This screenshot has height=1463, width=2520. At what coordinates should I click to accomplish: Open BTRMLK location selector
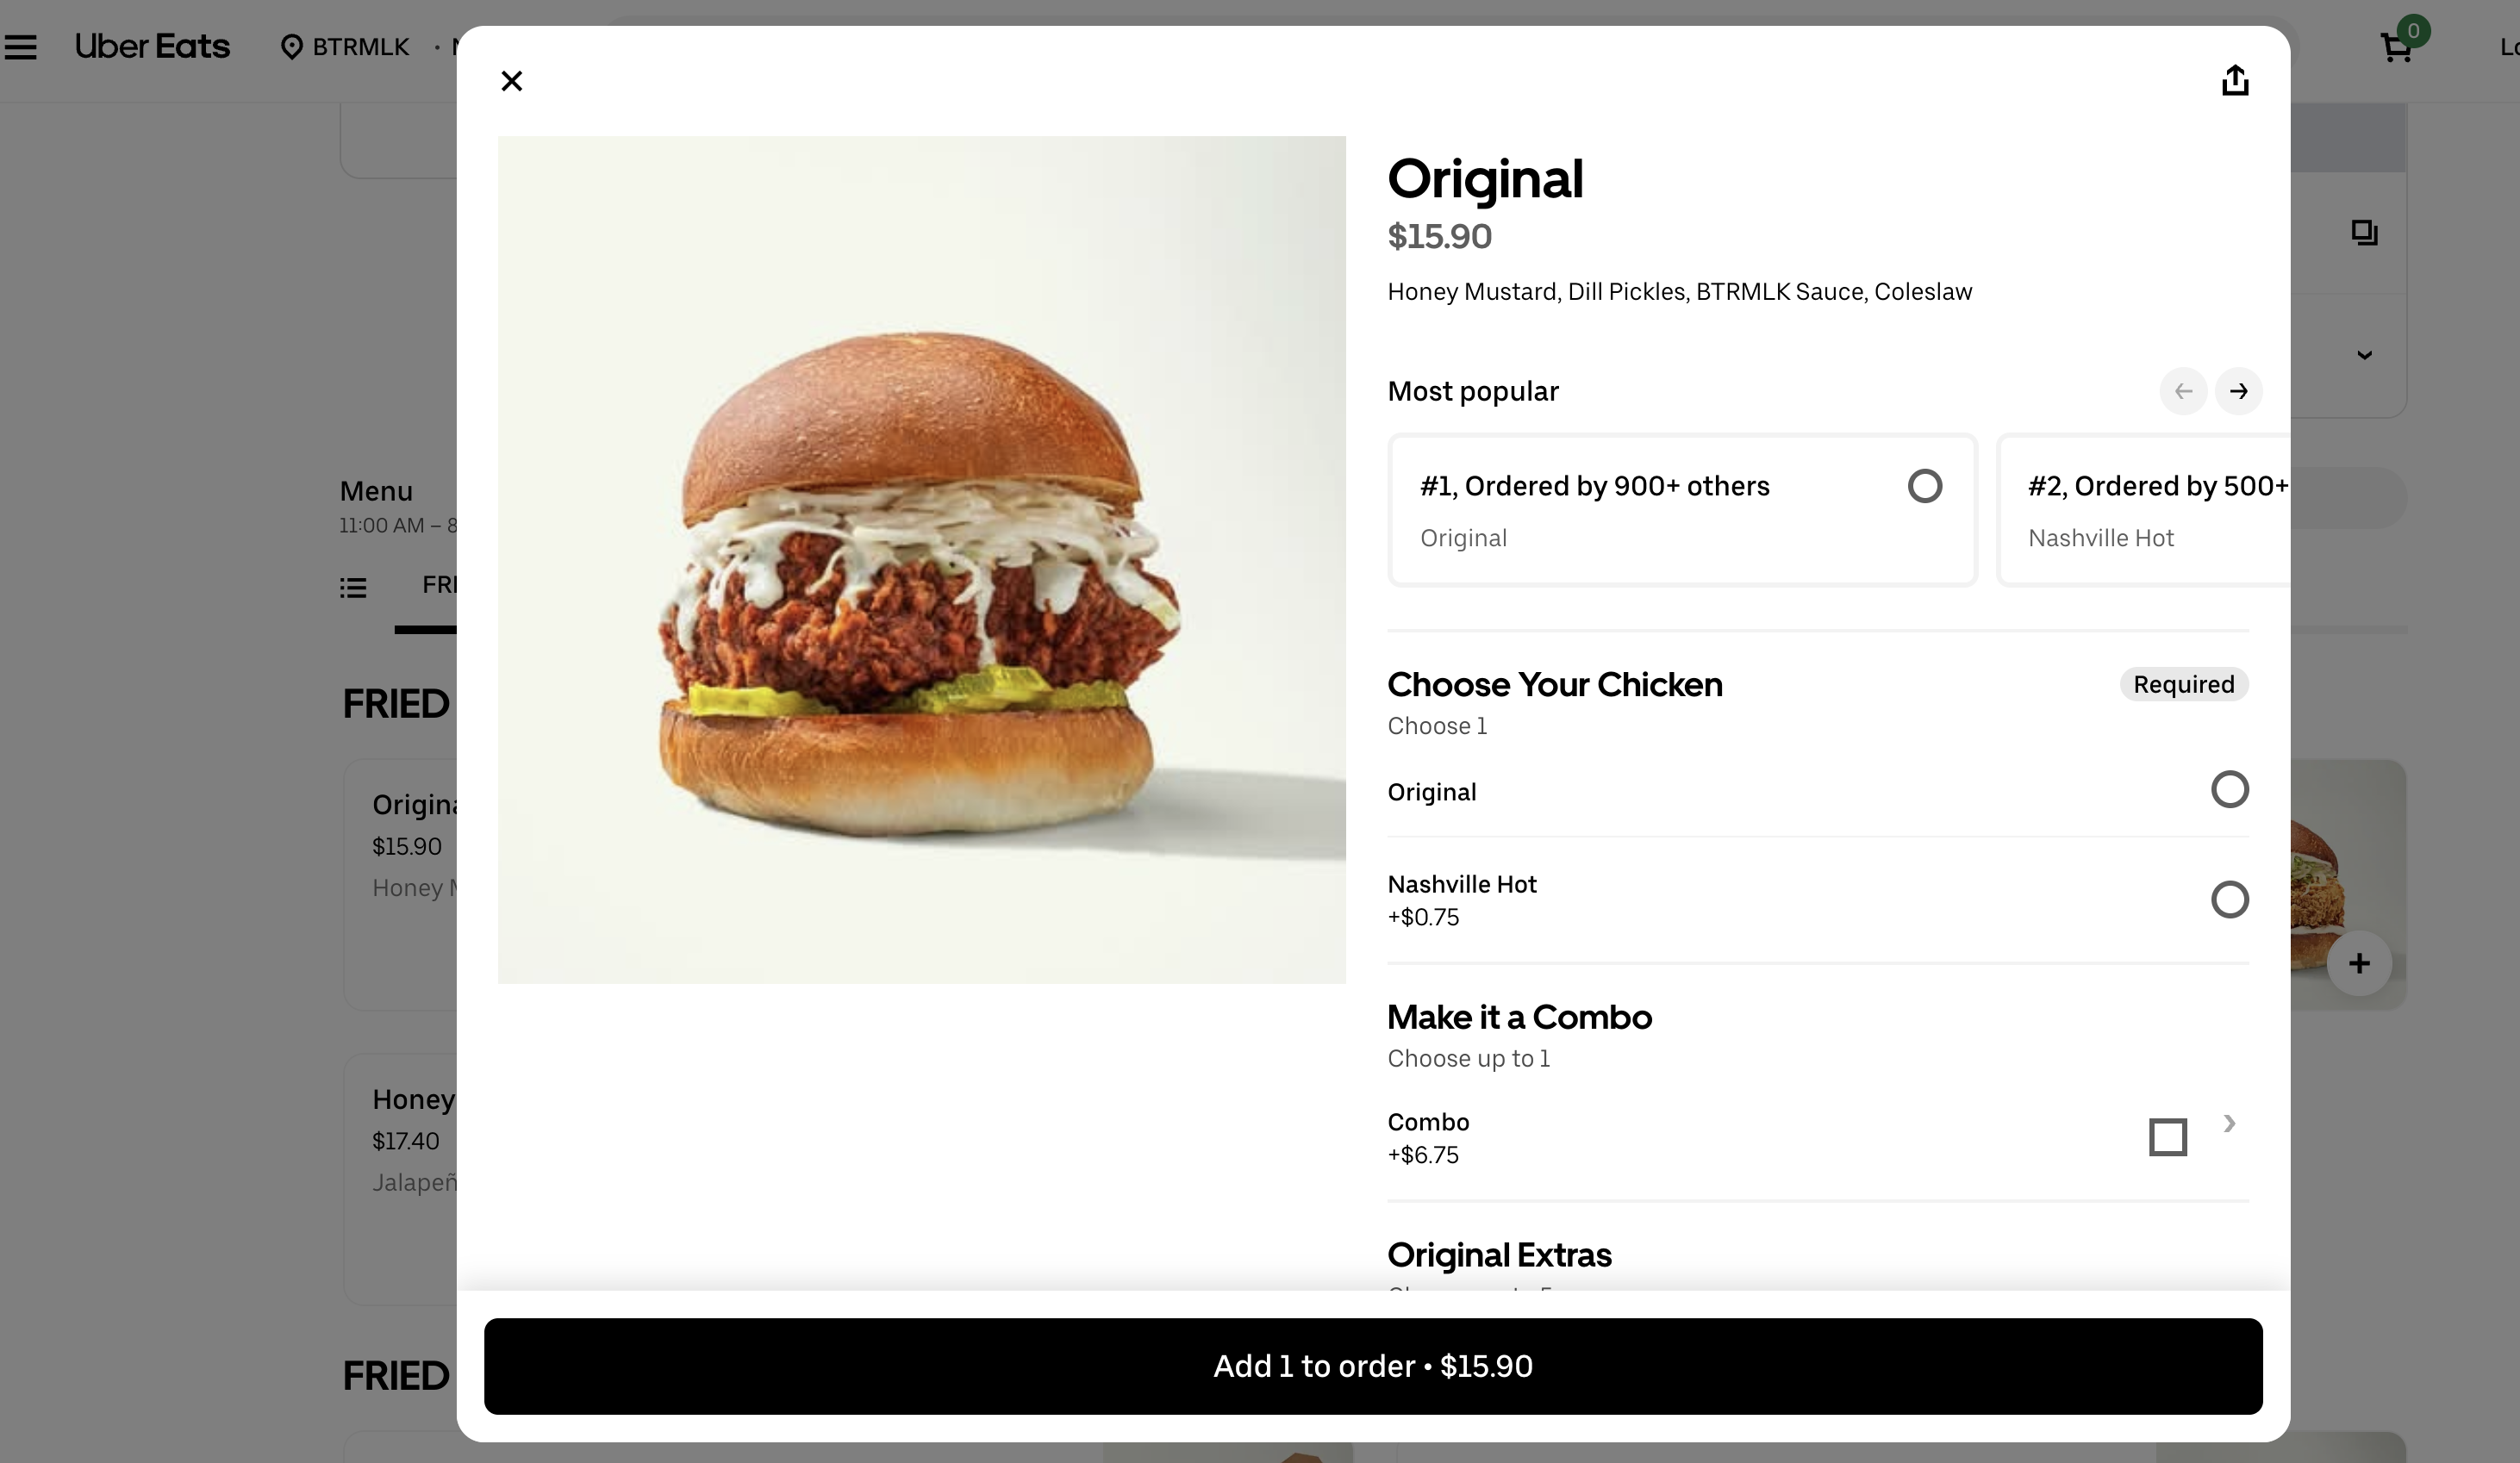coord(345,47)
